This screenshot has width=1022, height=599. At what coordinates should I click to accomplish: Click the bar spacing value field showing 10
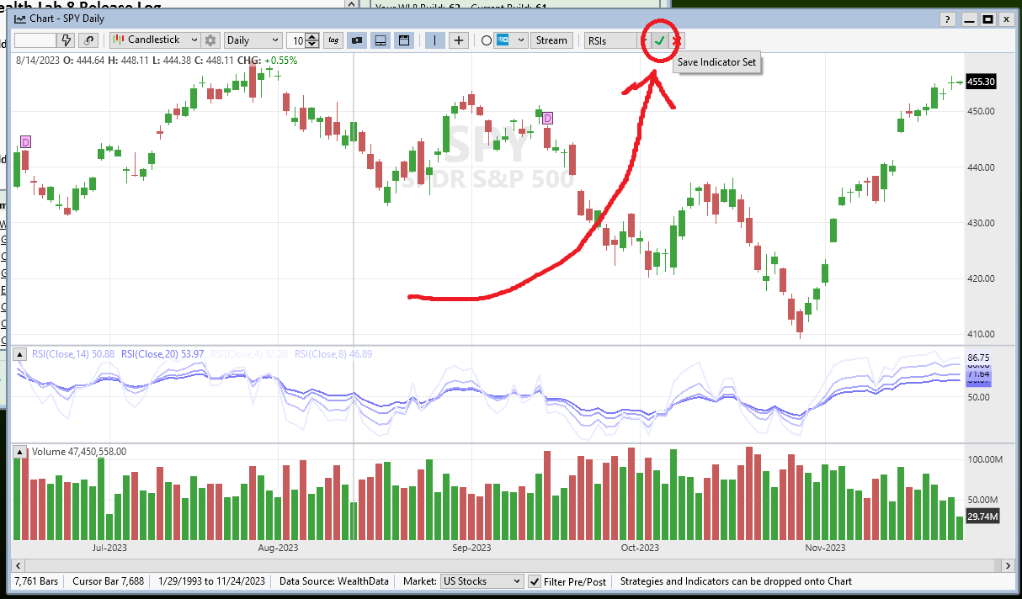296,40
